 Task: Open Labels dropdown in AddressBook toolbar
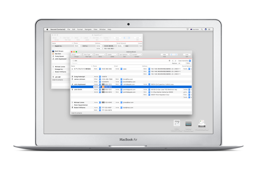click(x=112, y=55)
